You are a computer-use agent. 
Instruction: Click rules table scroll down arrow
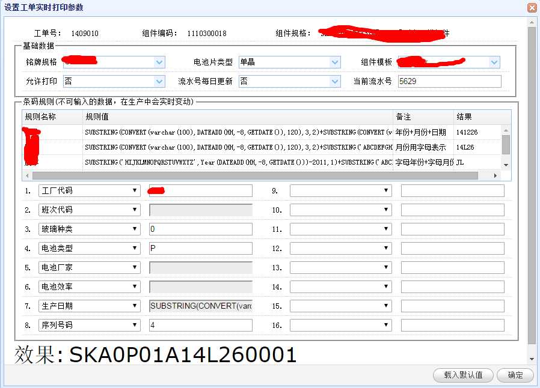coord(506,165)
